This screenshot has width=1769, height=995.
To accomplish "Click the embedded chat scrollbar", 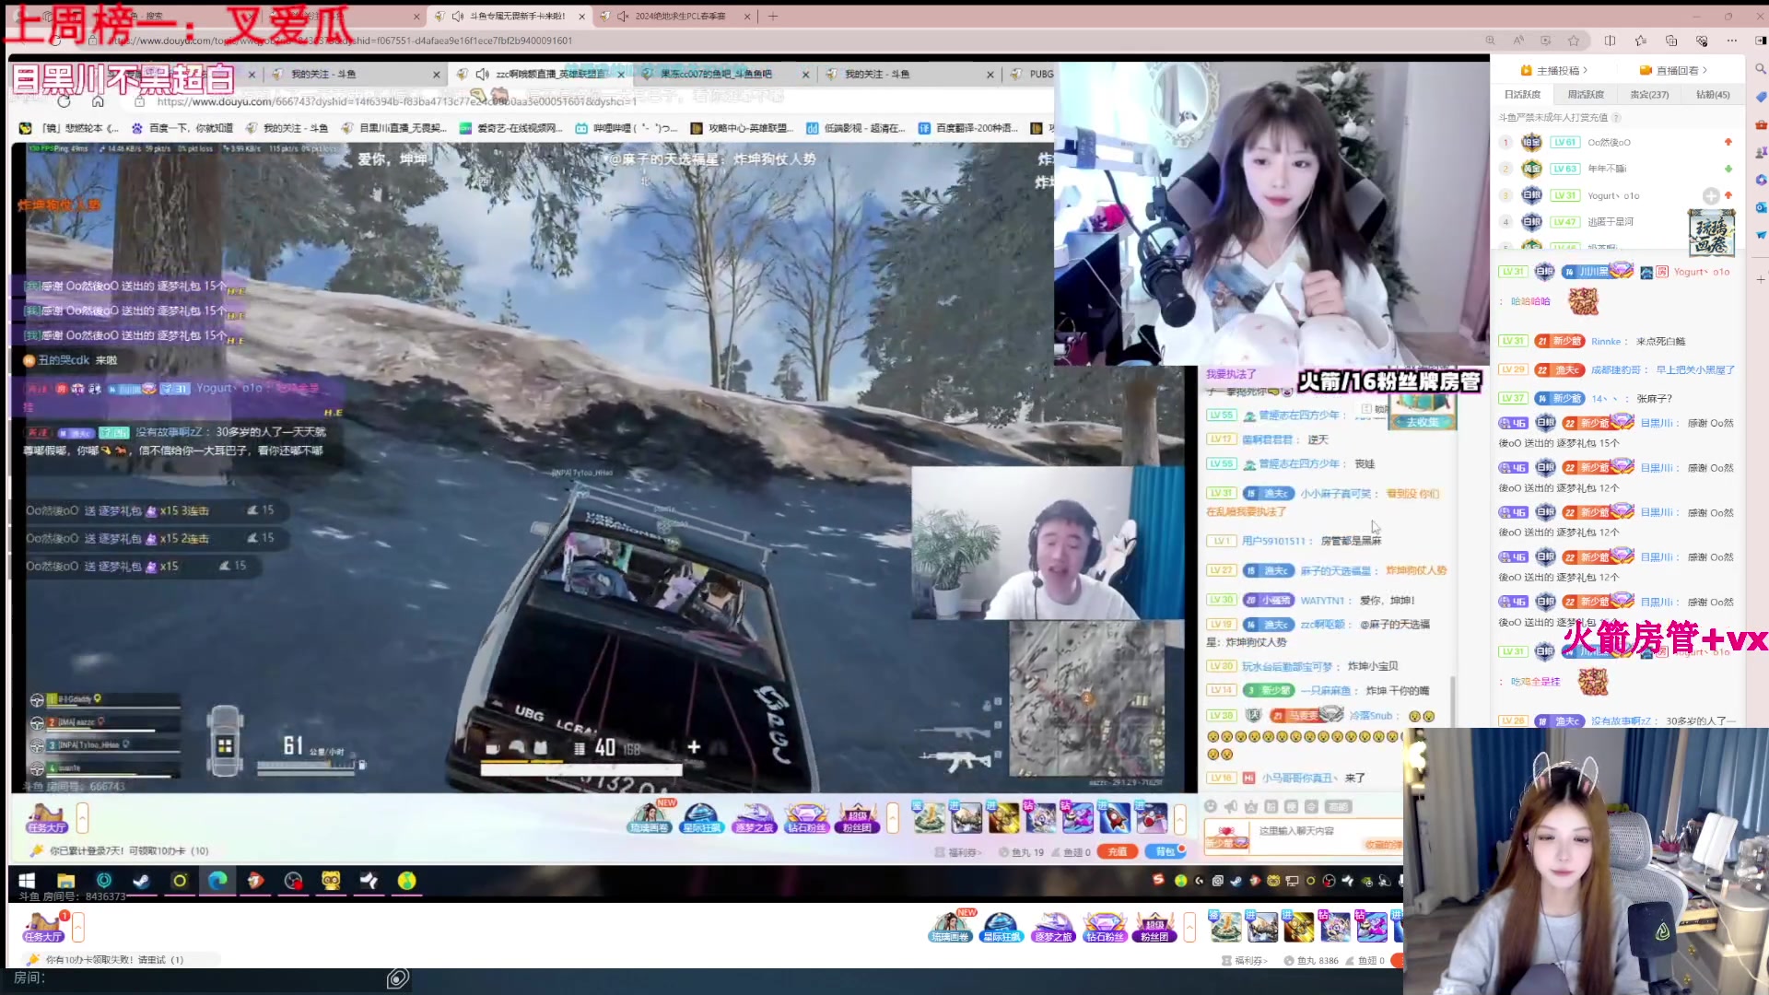I will click(1453, 702).
